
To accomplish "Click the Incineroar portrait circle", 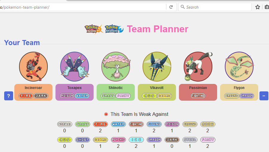I will coord(33,67).
